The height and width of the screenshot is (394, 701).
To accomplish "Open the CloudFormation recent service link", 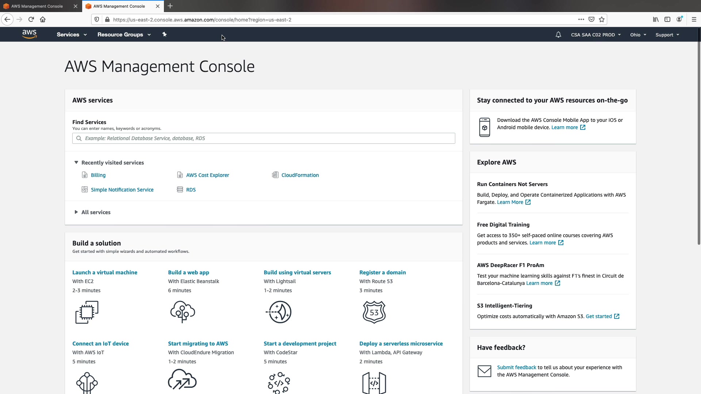I will [x=300, y=175].
